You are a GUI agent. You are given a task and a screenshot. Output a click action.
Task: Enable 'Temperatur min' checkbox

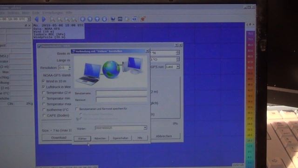tap(44, 98)
